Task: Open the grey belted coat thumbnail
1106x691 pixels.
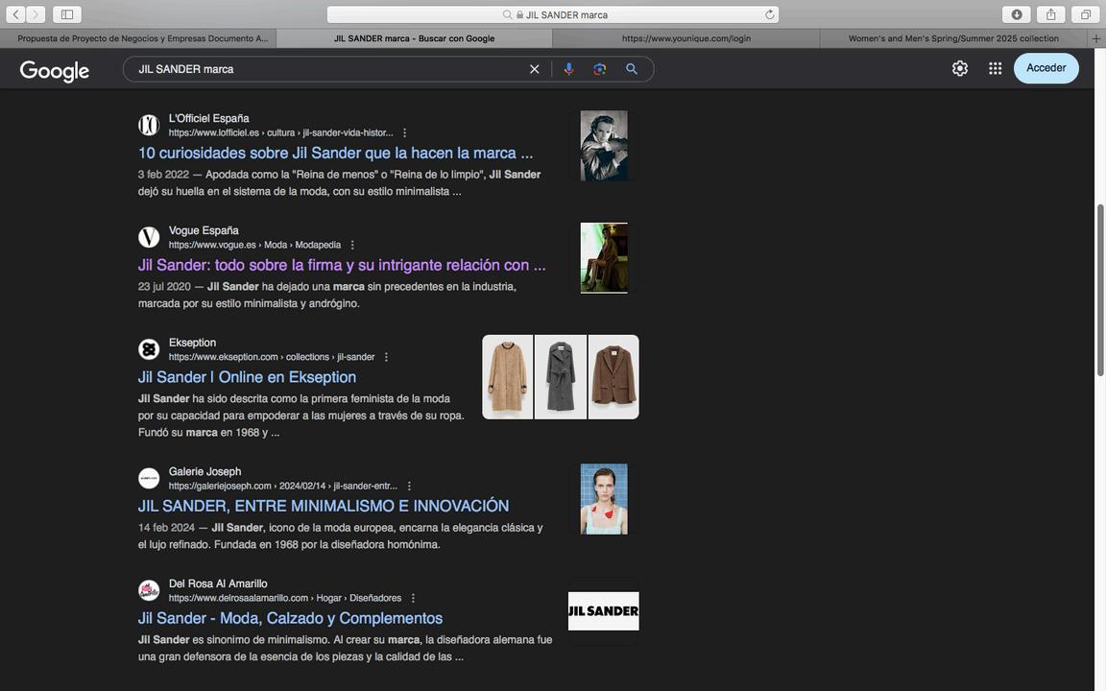Action: [561, 377]
